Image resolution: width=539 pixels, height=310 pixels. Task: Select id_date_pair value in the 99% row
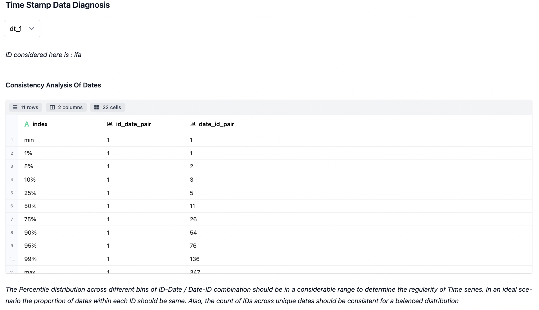point(108,259)
